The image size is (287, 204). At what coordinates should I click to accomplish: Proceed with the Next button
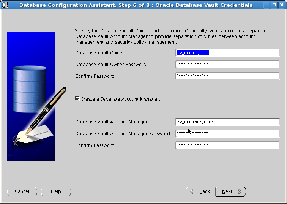231,191
